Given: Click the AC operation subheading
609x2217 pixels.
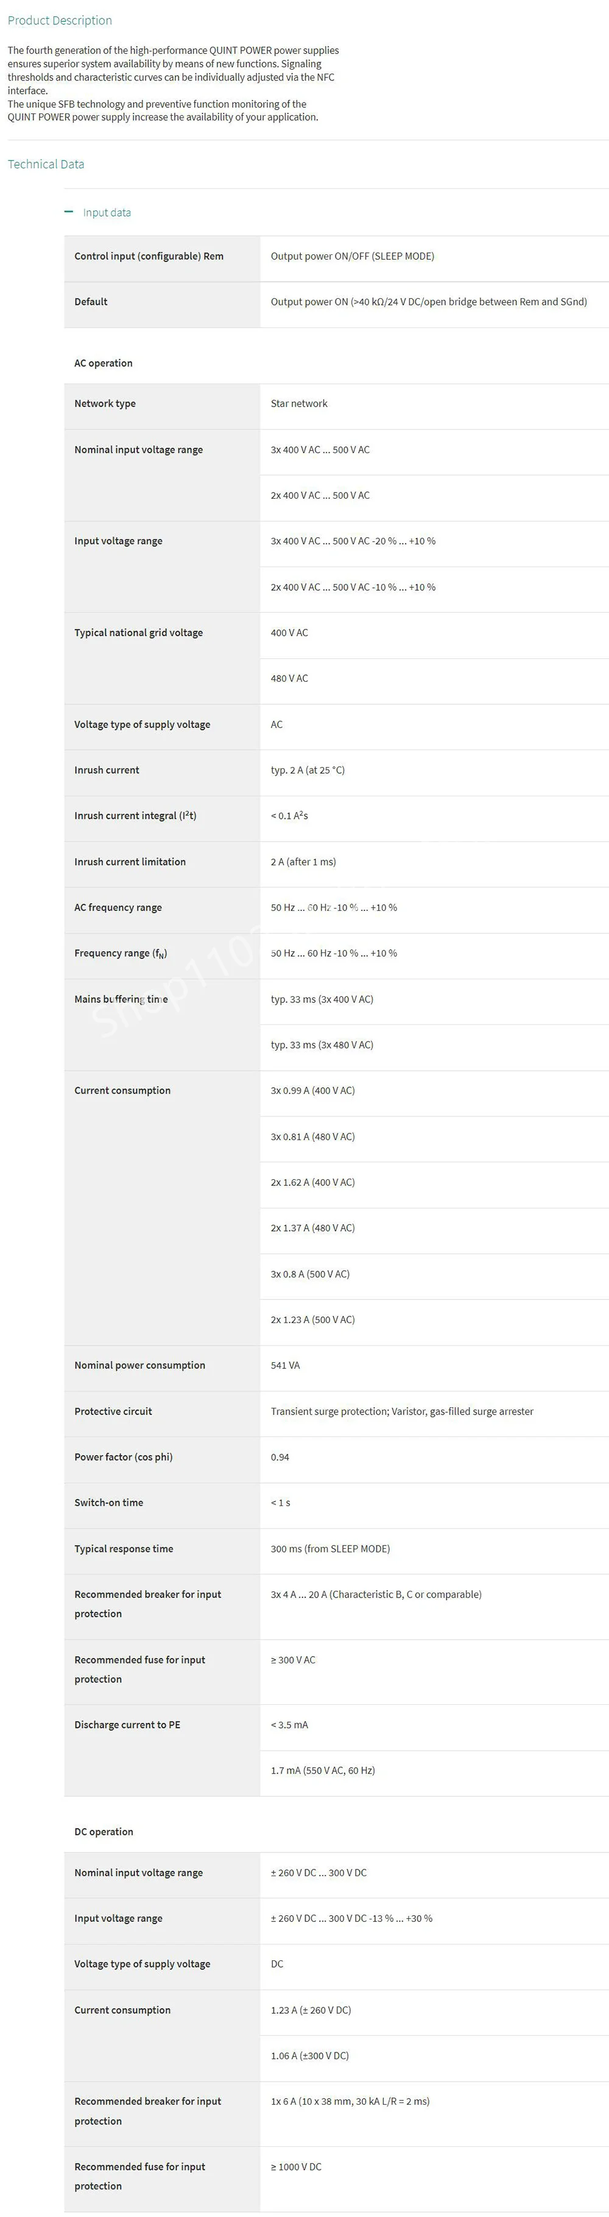Looking at the screenshot, I should [103, 363].
